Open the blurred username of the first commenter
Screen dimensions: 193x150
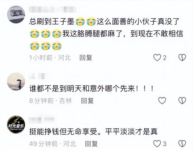52,9
